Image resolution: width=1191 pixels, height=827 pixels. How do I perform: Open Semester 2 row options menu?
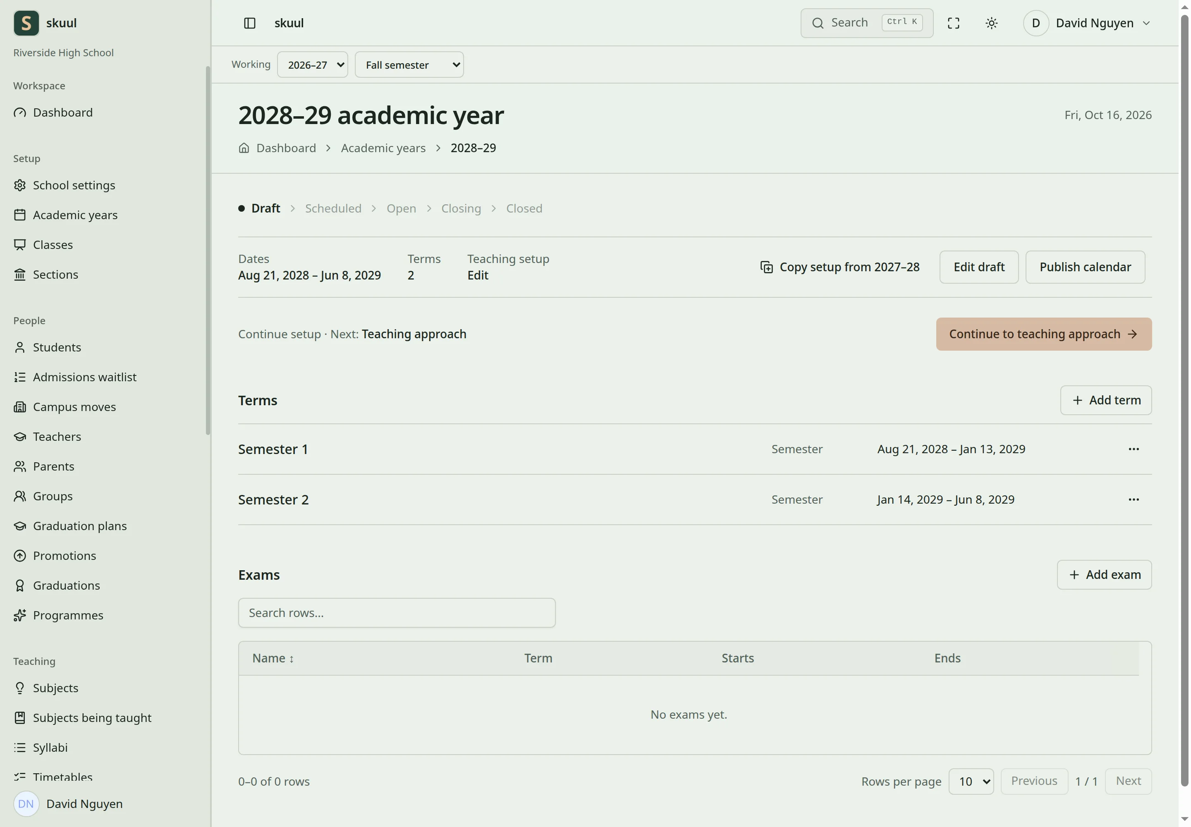[x=1134, y=500]
